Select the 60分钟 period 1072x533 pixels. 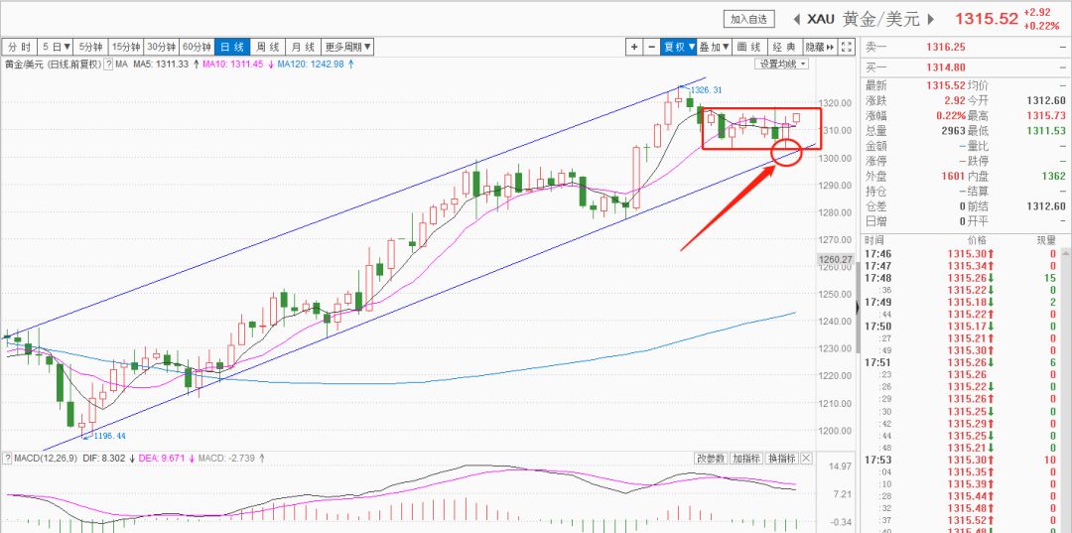[197, 48]
